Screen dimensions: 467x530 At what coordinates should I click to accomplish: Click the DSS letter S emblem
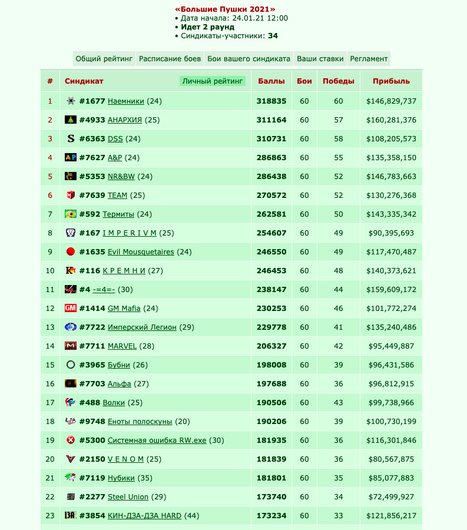(x=71, y=138)
